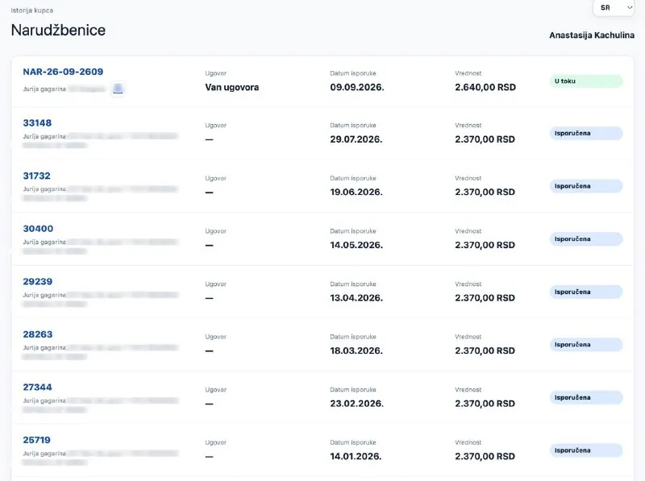Click 'Jurija gagarina' address text under NAR-26-09-2609
This screenshot has width=645, height=481.
pos(44,89)
